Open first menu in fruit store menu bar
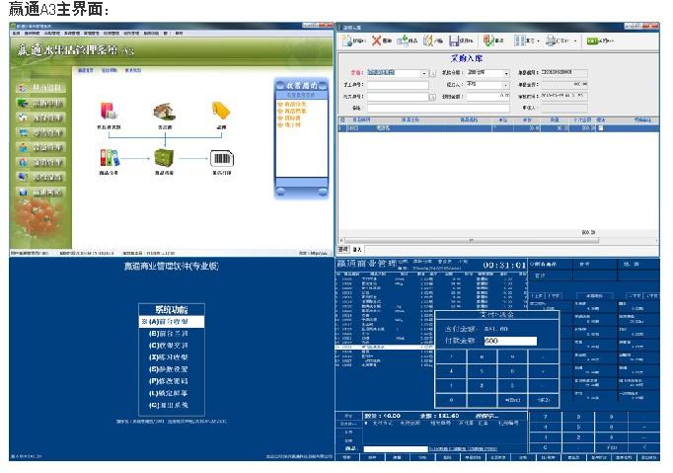This screenshot has width=673, height=473. (17, 33)
